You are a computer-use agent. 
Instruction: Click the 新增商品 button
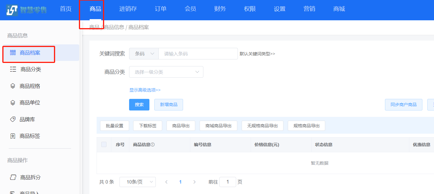click(169, 105)
